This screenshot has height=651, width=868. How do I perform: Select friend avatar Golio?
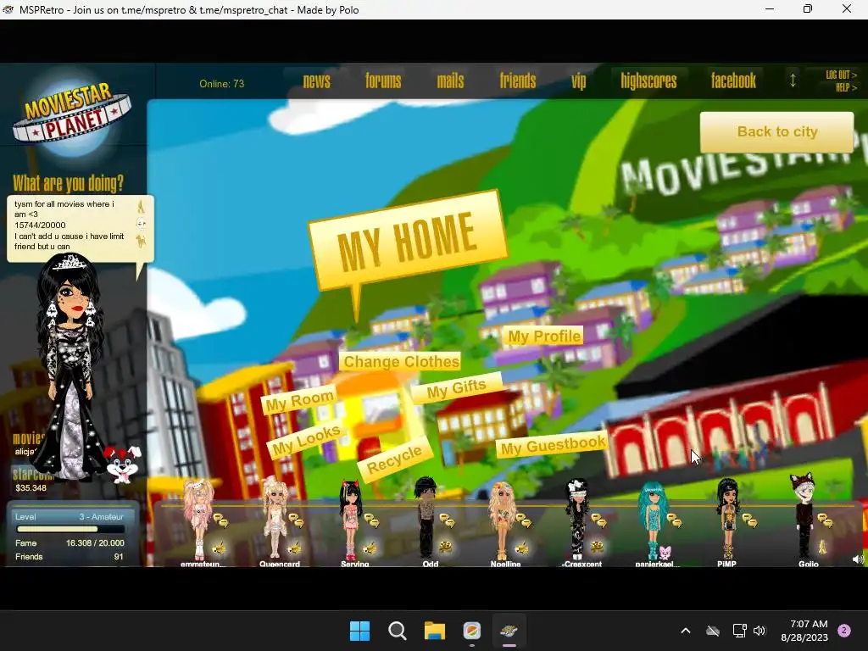pos(804,516)
